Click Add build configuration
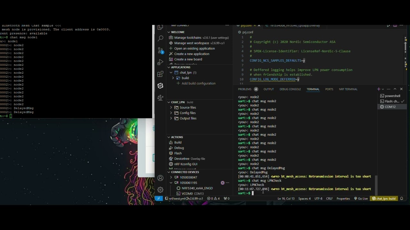410x230 pixels. click(199, 83)
